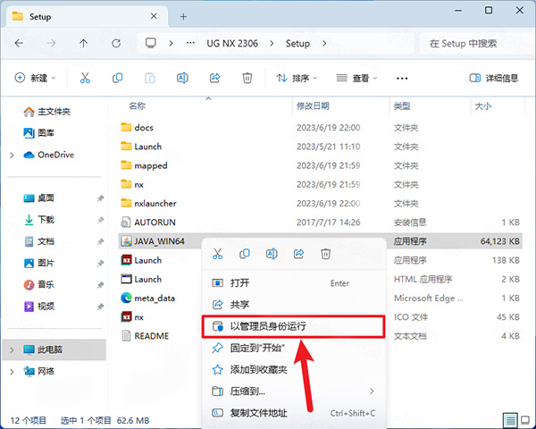Viewport: 536px width, 429px height.
Task: Open the 排序 sort dropdown
Action: tap(297, 79)
